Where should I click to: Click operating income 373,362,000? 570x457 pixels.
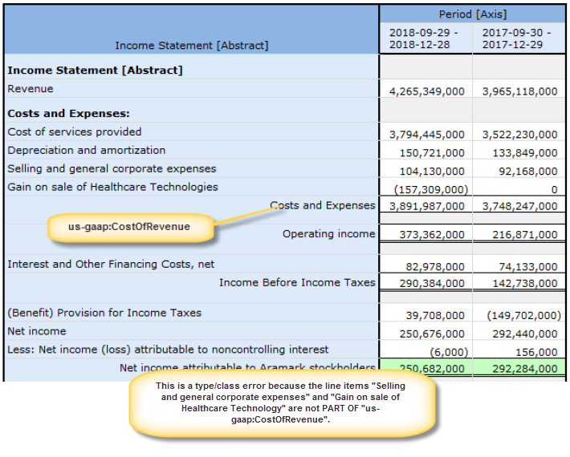click(x=432, y=234)
